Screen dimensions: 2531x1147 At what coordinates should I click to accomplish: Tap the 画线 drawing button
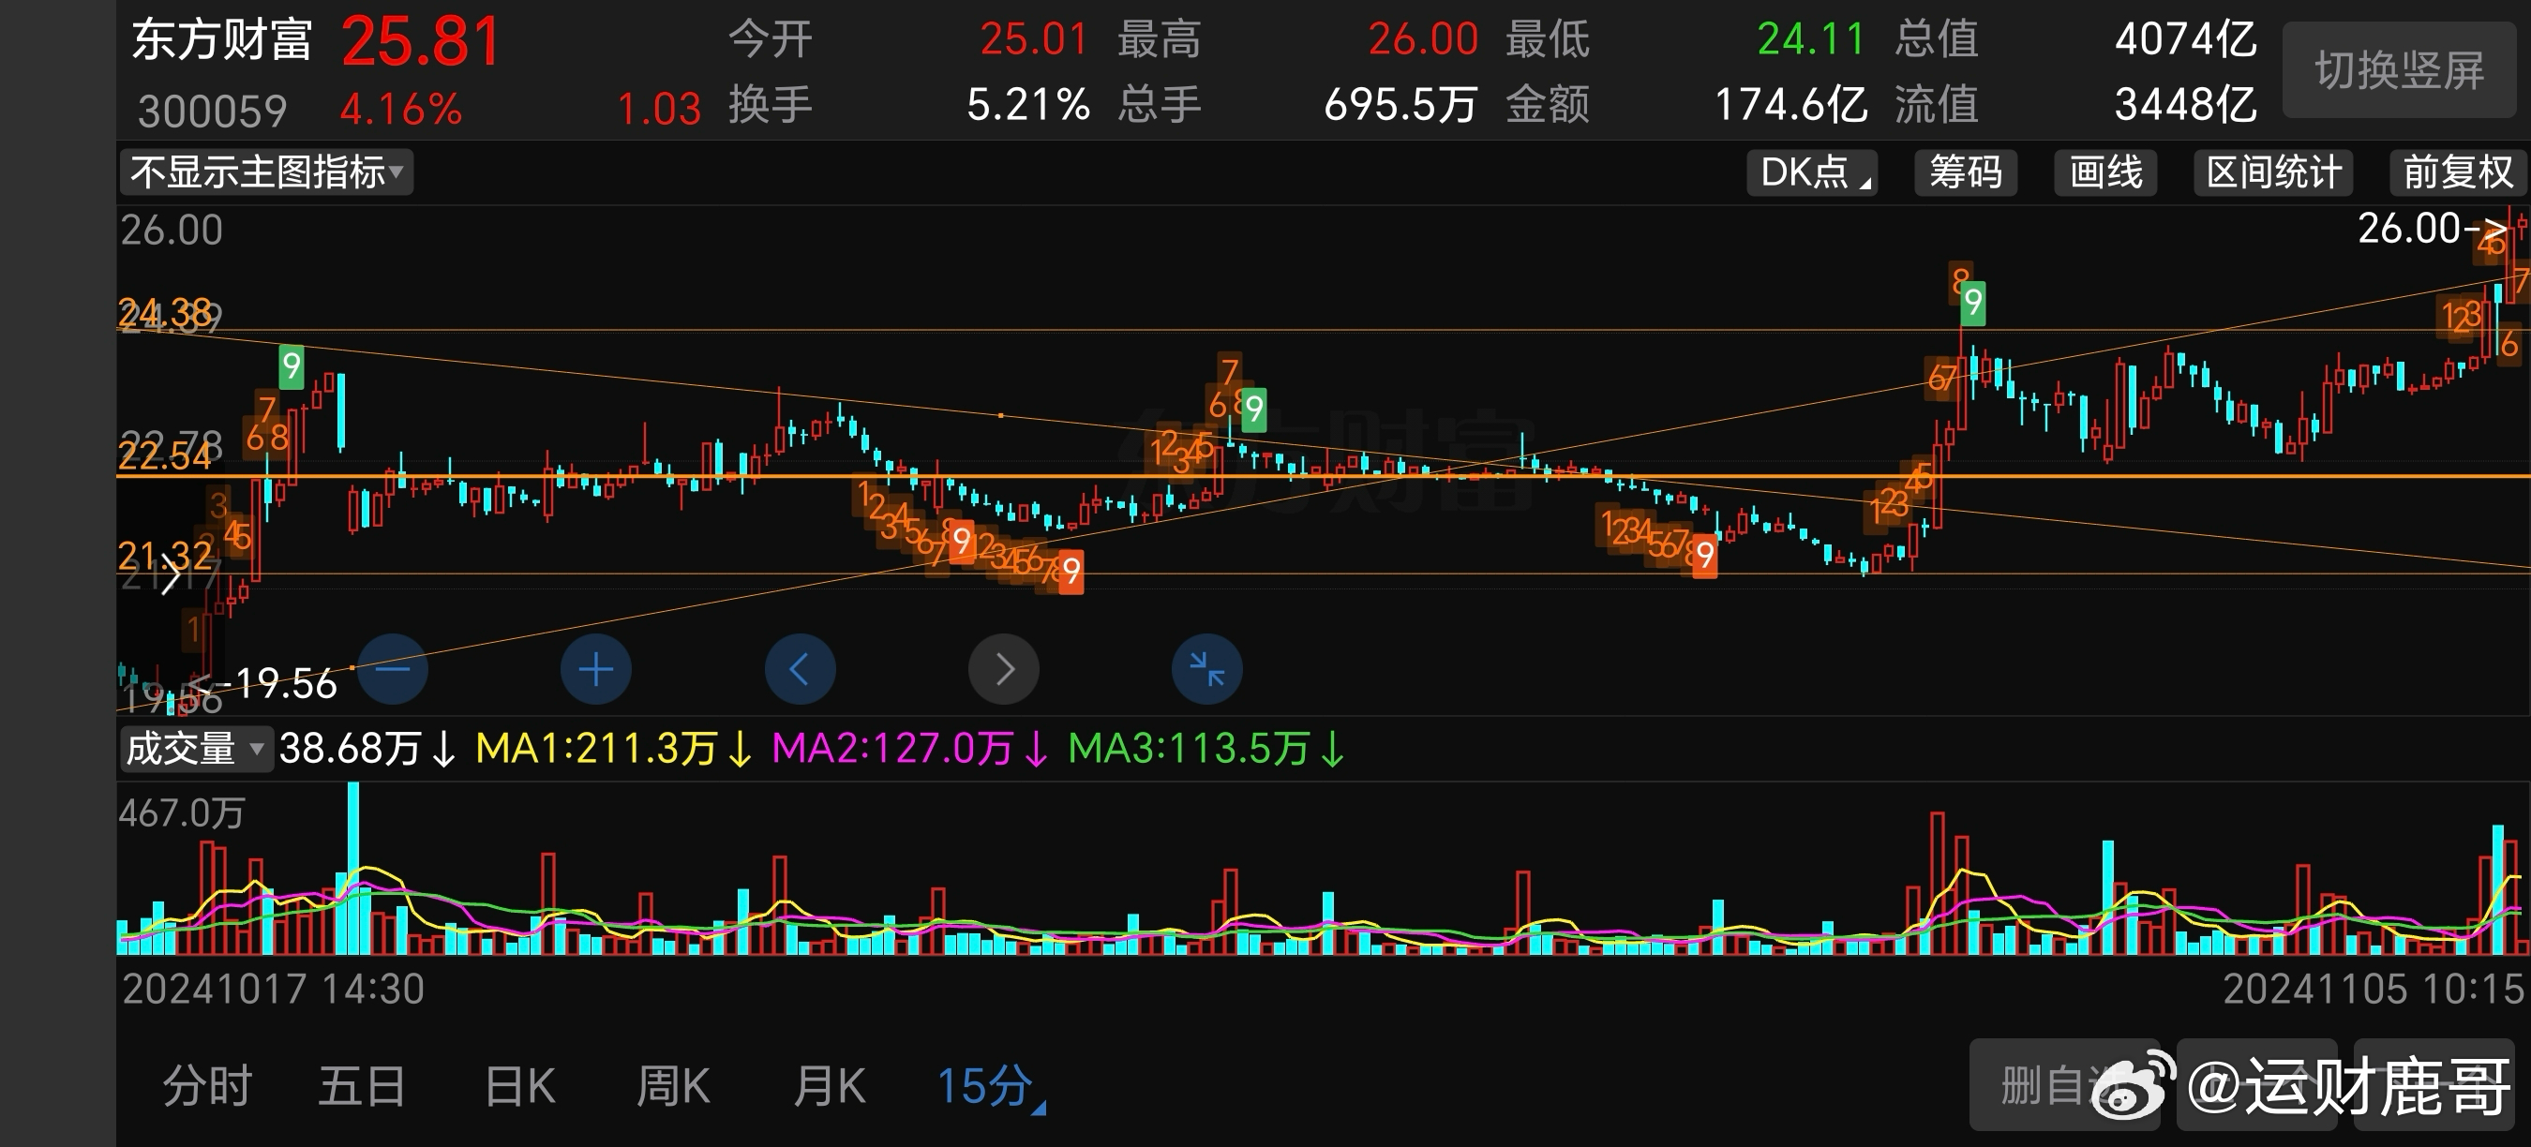tap(2105, 172)
